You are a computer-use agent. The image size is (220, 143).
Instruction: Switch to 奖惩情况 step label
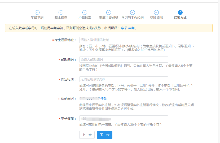point(156,18)
